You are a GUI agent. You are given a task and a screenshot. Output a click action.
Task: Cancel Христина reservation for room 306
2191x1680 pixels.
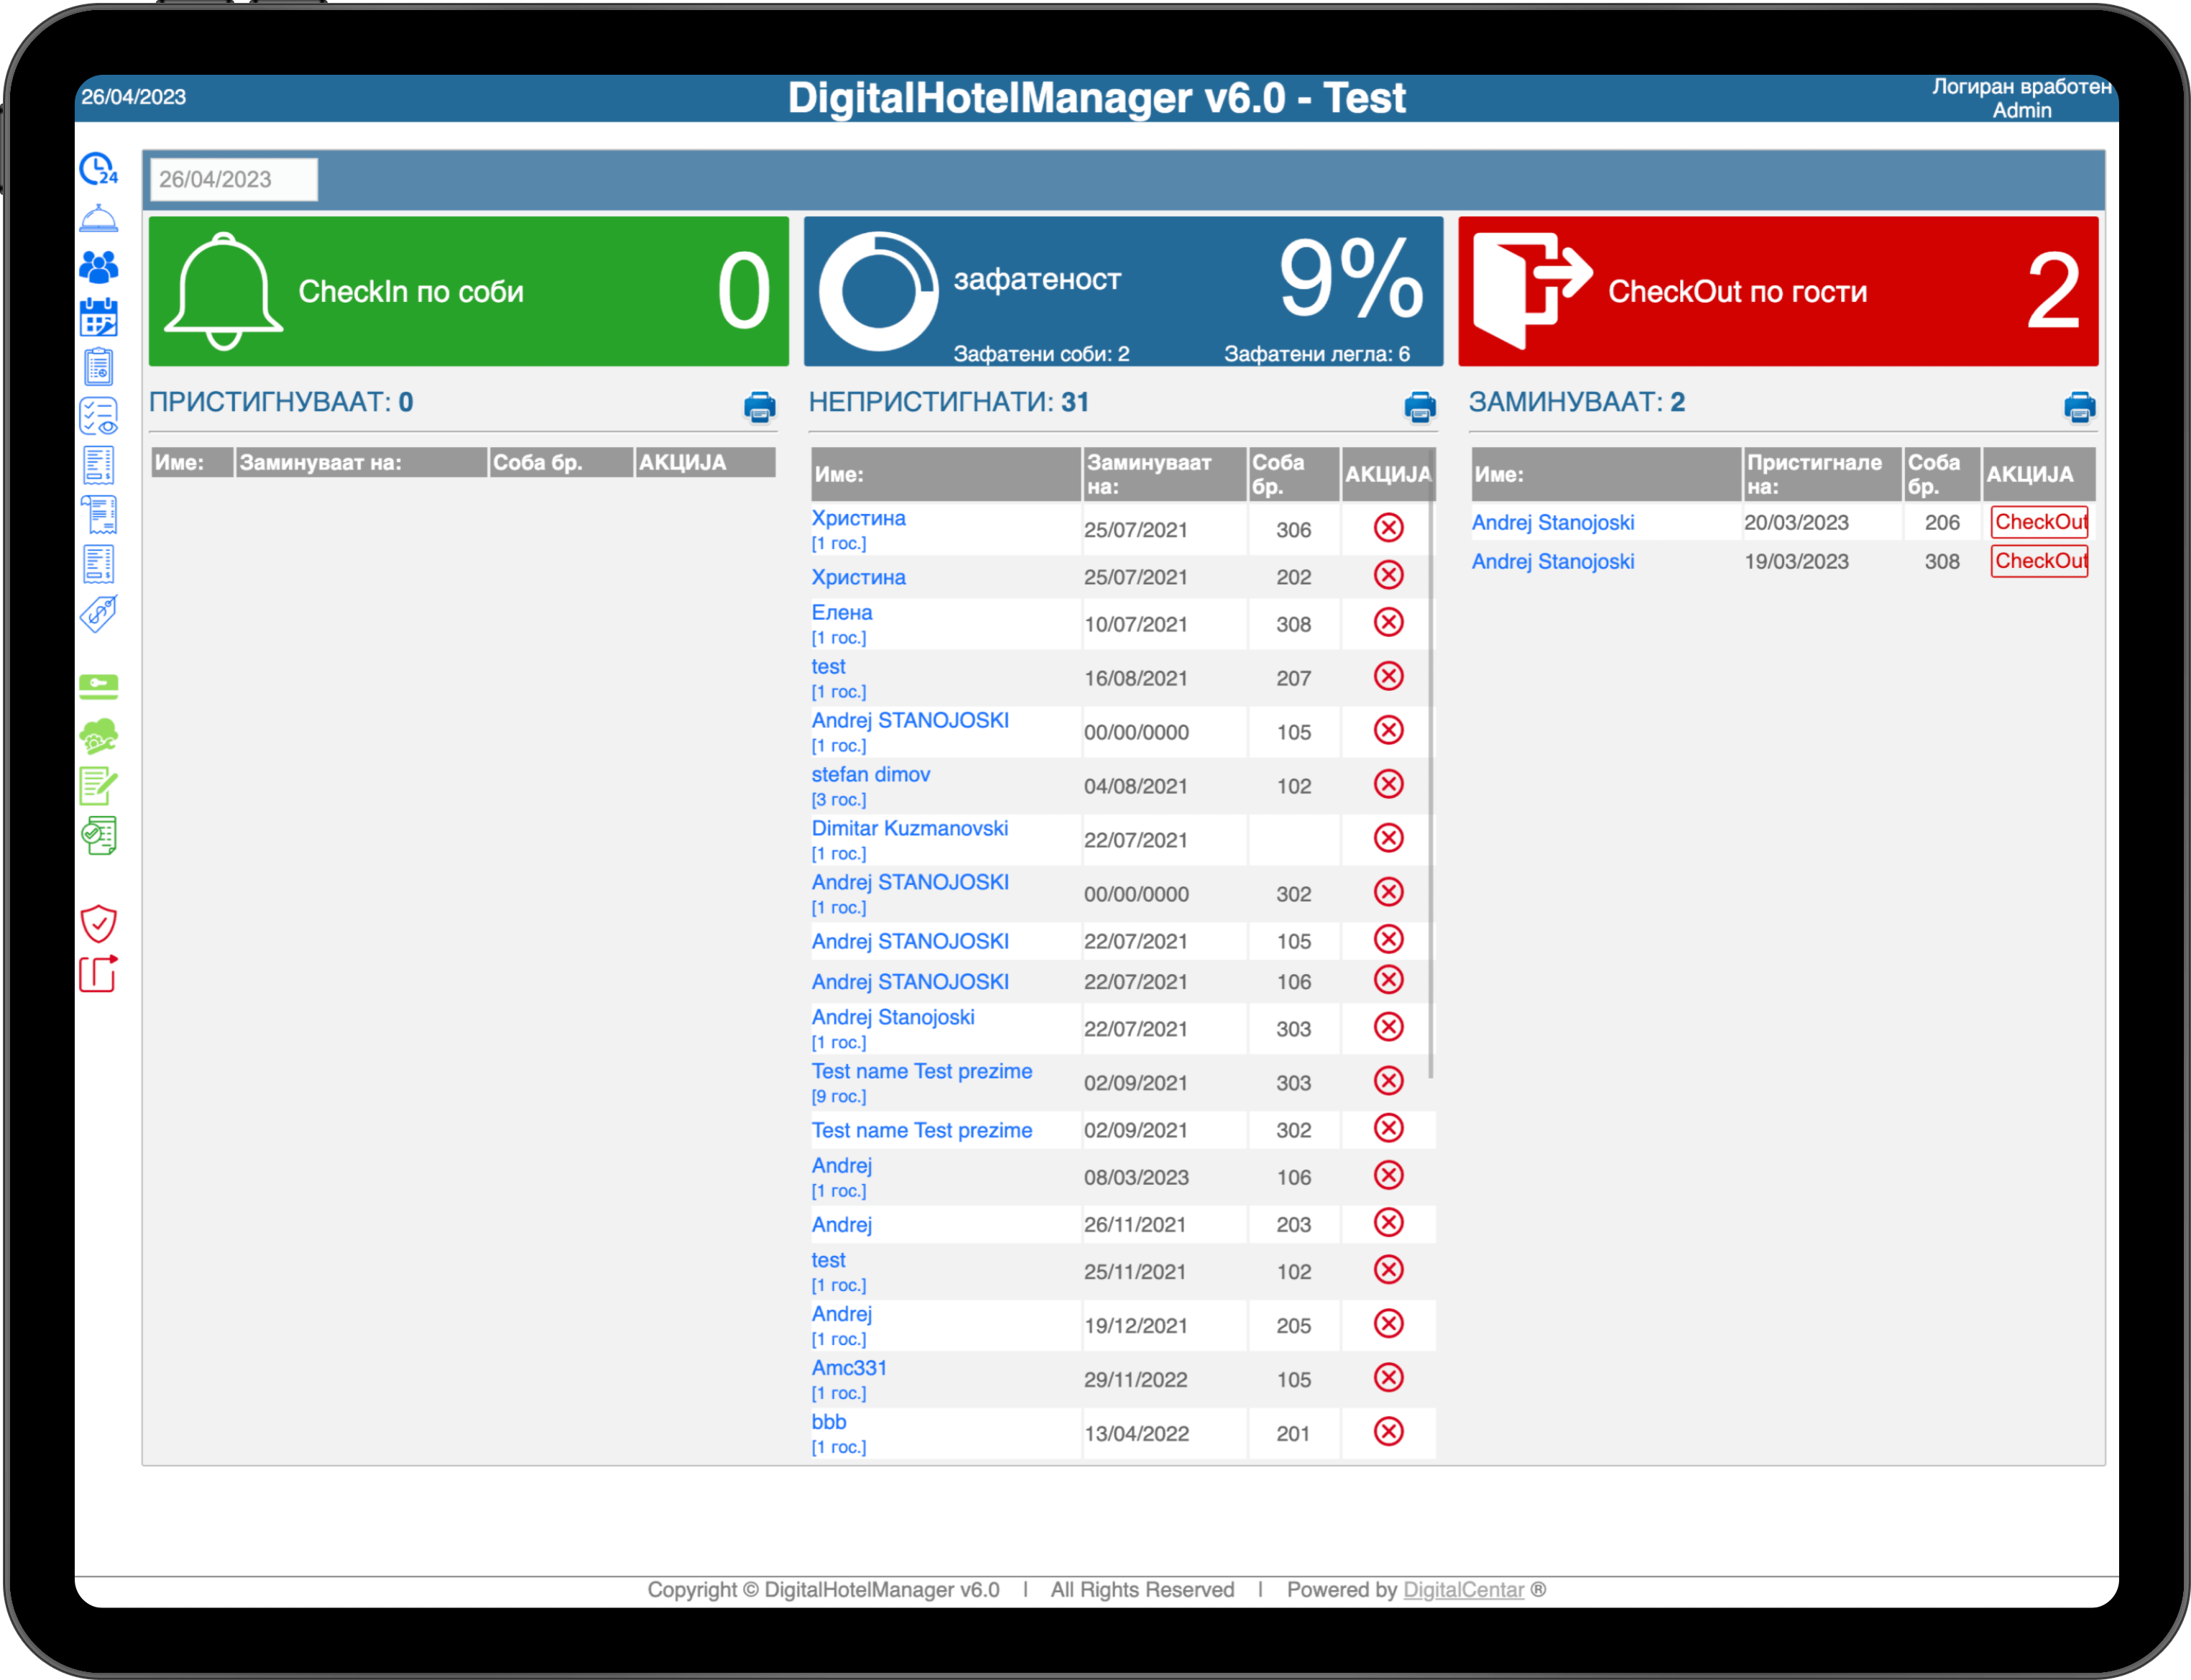click(x=1388, y=528)
